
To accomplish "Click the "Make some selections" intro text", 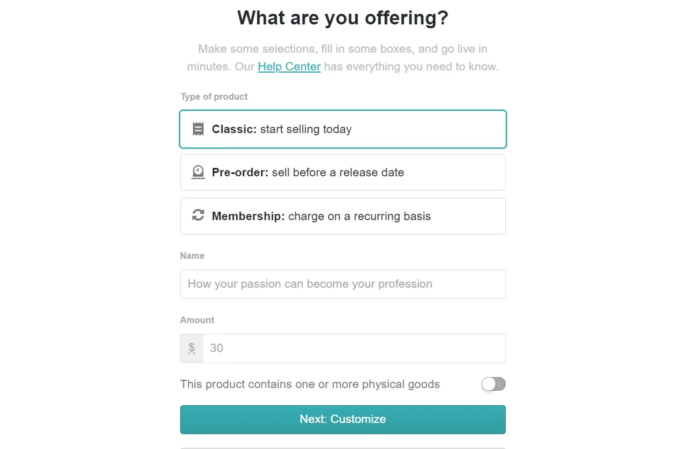I will [x=343, y=49].
